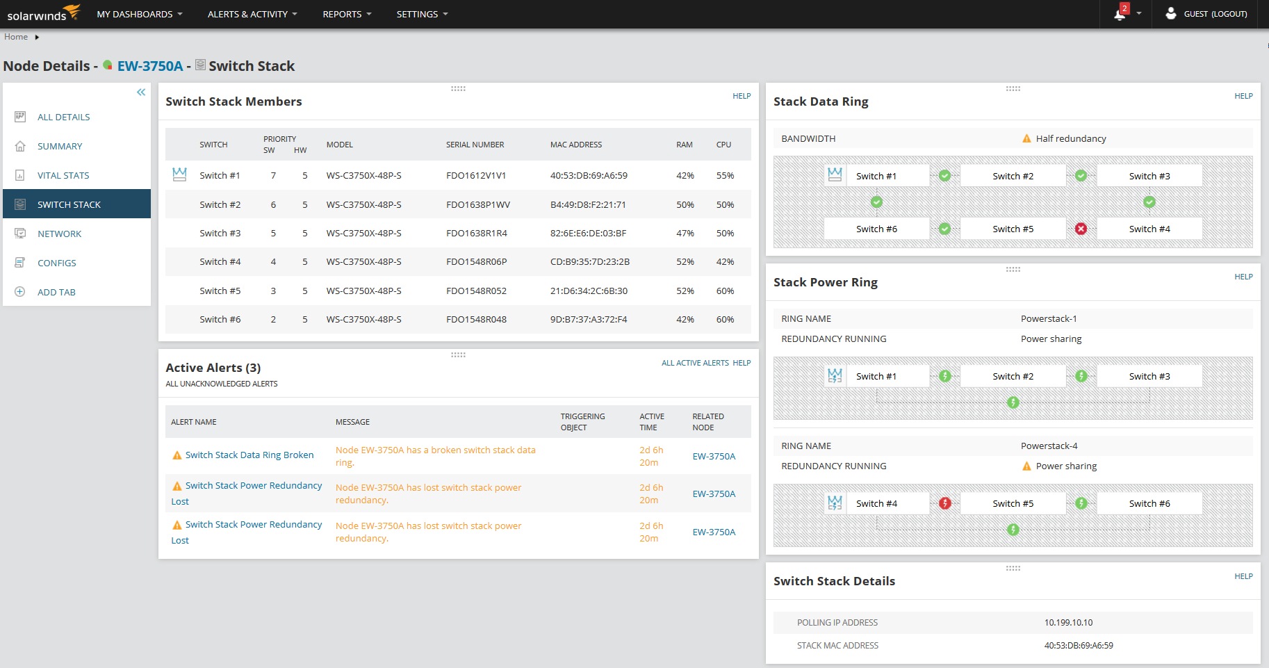
Task: Click the power master icon next to Switch #4 in Powerstack-4
Action: point(835,503)
